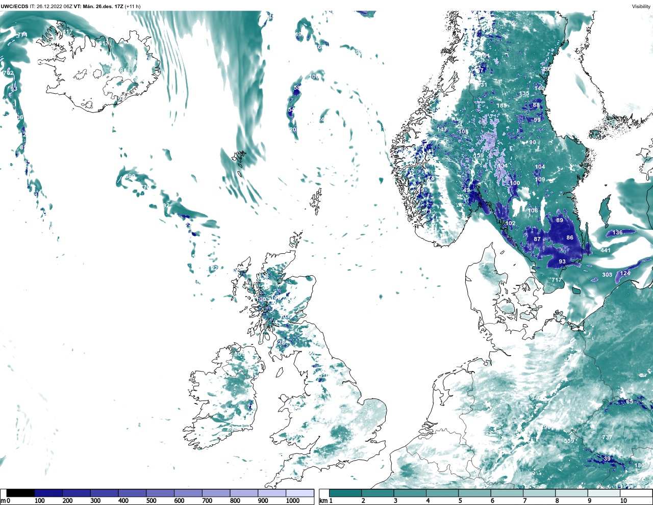Viewport: 653px width, 505px height.
Task: Click the '10' tick label in the km legend
Action: coord(623,501)
